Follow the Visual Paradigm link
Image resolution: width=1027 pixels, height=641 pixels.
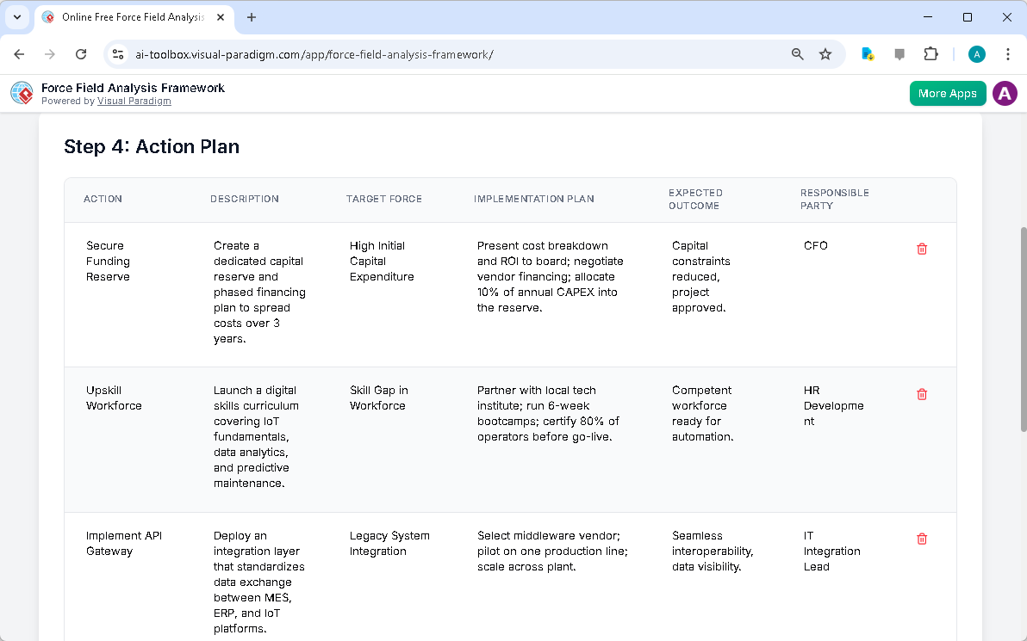[134, 101]
